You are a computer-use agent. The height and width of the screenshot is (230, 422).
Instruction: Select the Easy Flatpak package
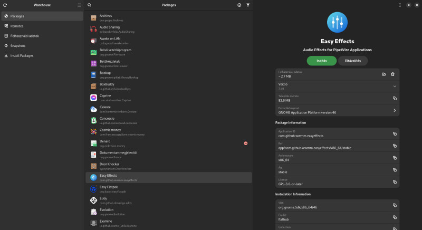point(169,189)
